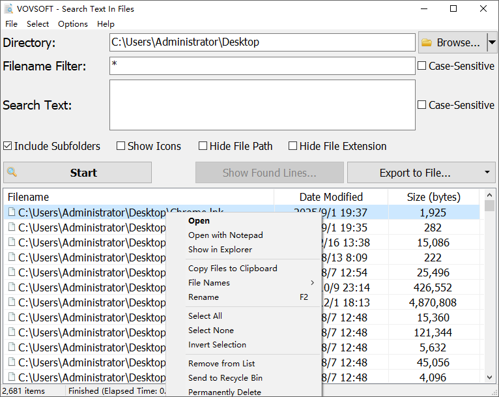
Task: Click the 2,681 items status text
Action: tap(23, 390)
